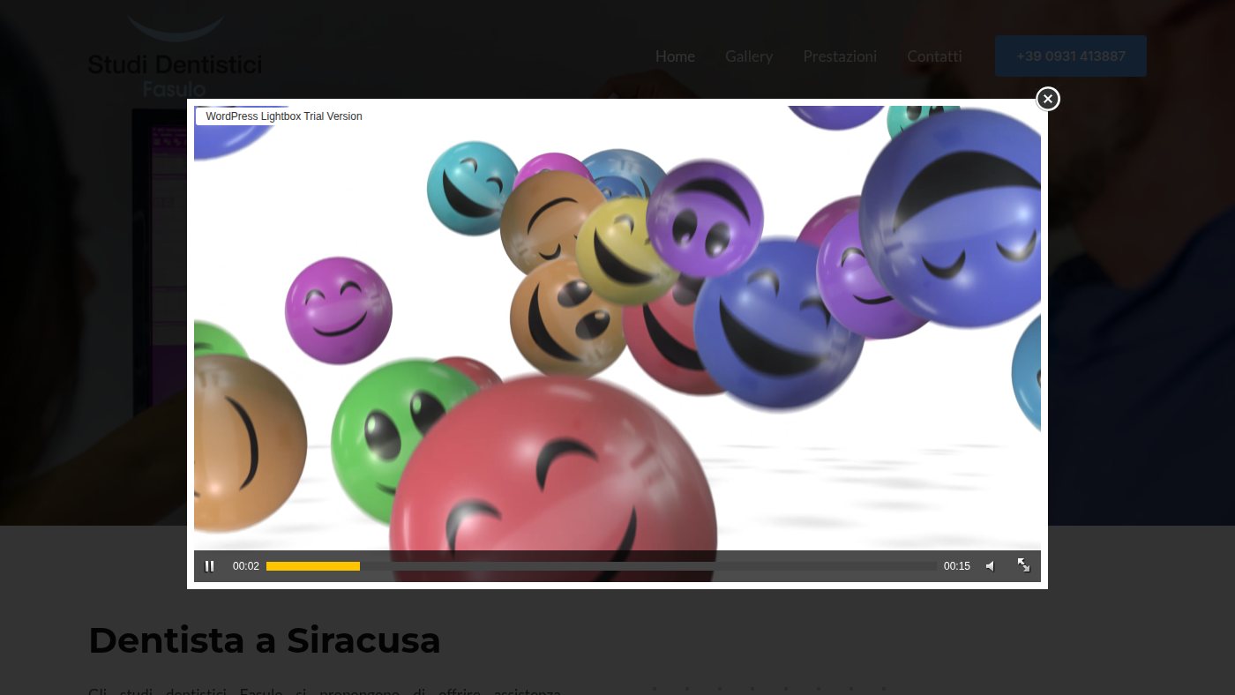Mute the video volume

(990, 566)
